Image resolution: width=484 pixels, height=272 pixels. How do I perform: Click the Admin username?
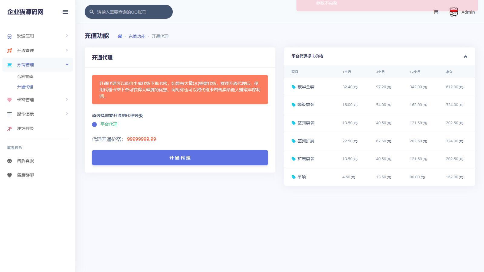pos(468,12)
